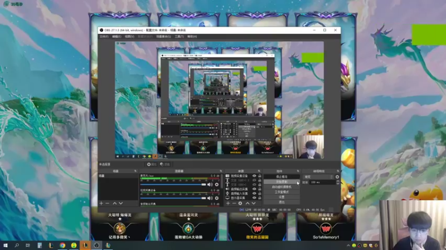The width and height of the screenshot is (446, 250).
Task: Click the 时长 duration input field
Action: 323,182
